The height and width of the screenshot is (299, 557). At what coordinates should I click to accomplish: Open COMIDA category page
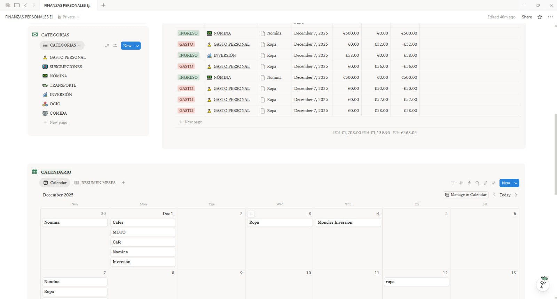[58, 113]
